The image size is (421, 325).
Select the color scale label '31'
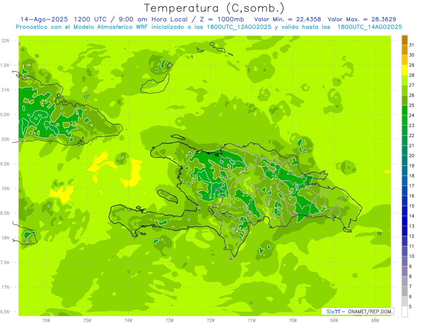pos(412,45)
